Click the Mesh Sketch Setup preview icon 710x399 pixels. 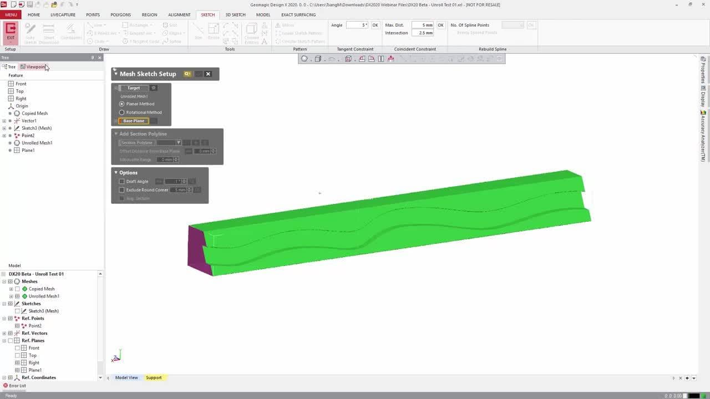187,74
